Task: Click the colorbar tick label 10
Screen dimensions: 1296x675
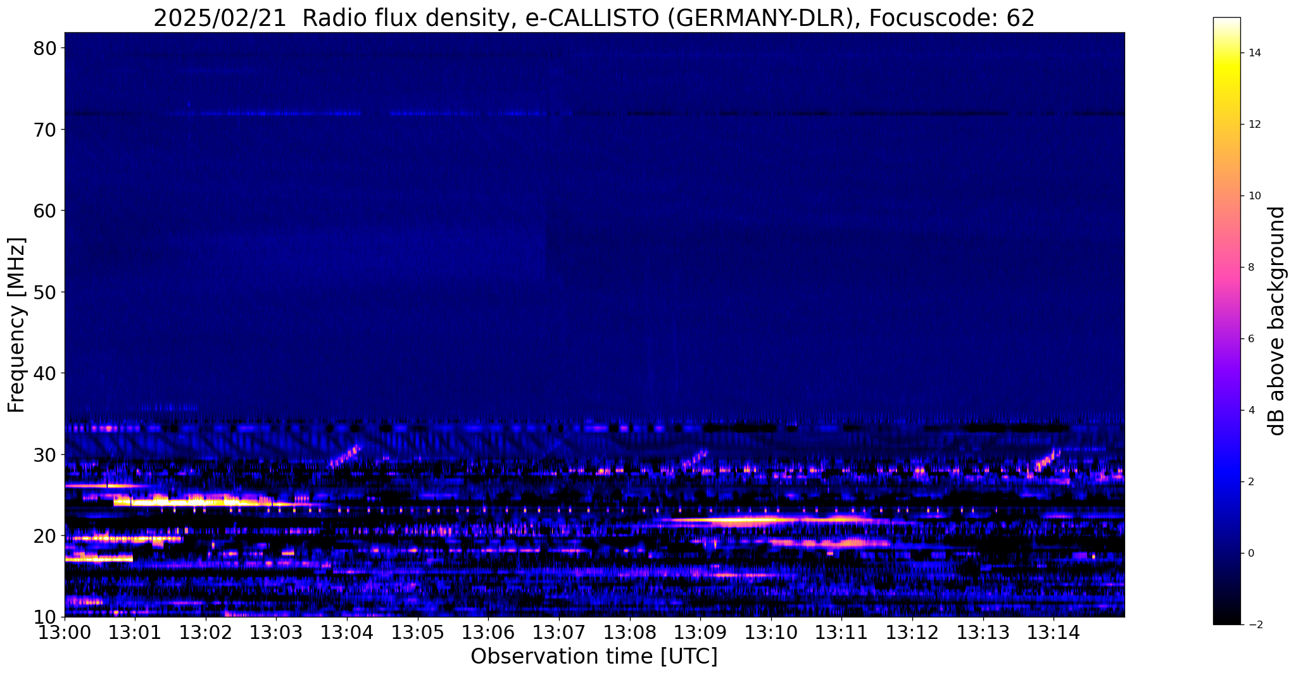Action: tap(1254, 196)
